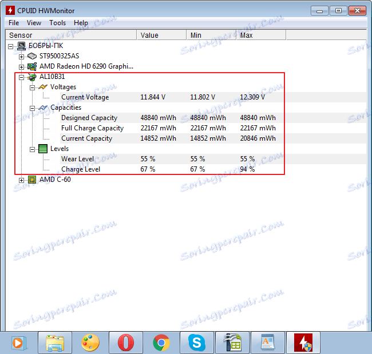Collapse the Levels branch
The height and width of the screenshot is (354, 372).
pyautogui.click(x=32, y=150)
